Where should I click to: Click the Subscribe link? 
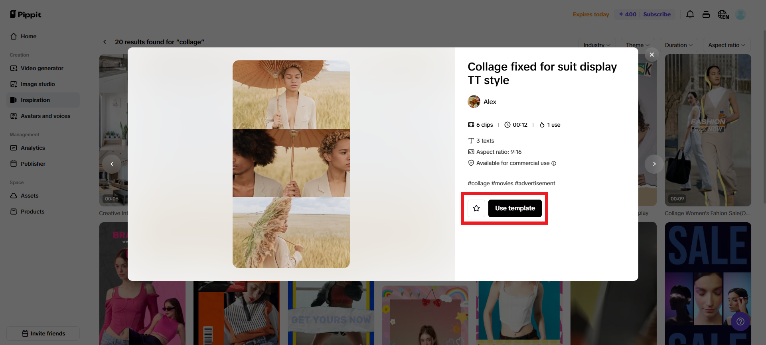point(657,15)
